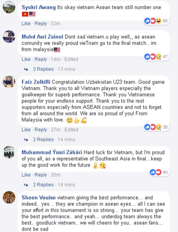Screen dimensions: 178x232
Task: Reply to Muhammad Yusri Zahari's comment
Action: (41, 175)
